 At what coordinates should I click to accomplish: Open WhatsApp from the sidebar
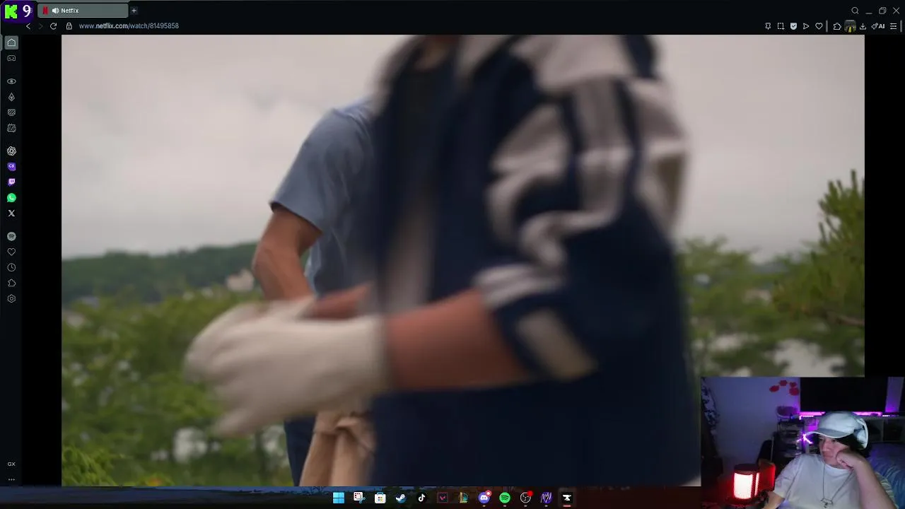[x=11, y=198]
